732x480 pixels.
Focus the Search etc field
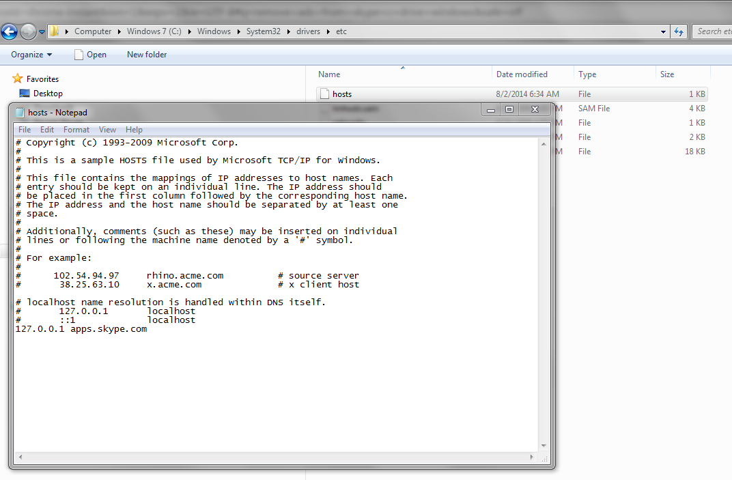click(714, 31)
